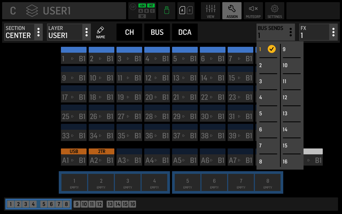Select channel tile 17 ▷ B1
The image size is (342, 214).
tap(74, 94)
